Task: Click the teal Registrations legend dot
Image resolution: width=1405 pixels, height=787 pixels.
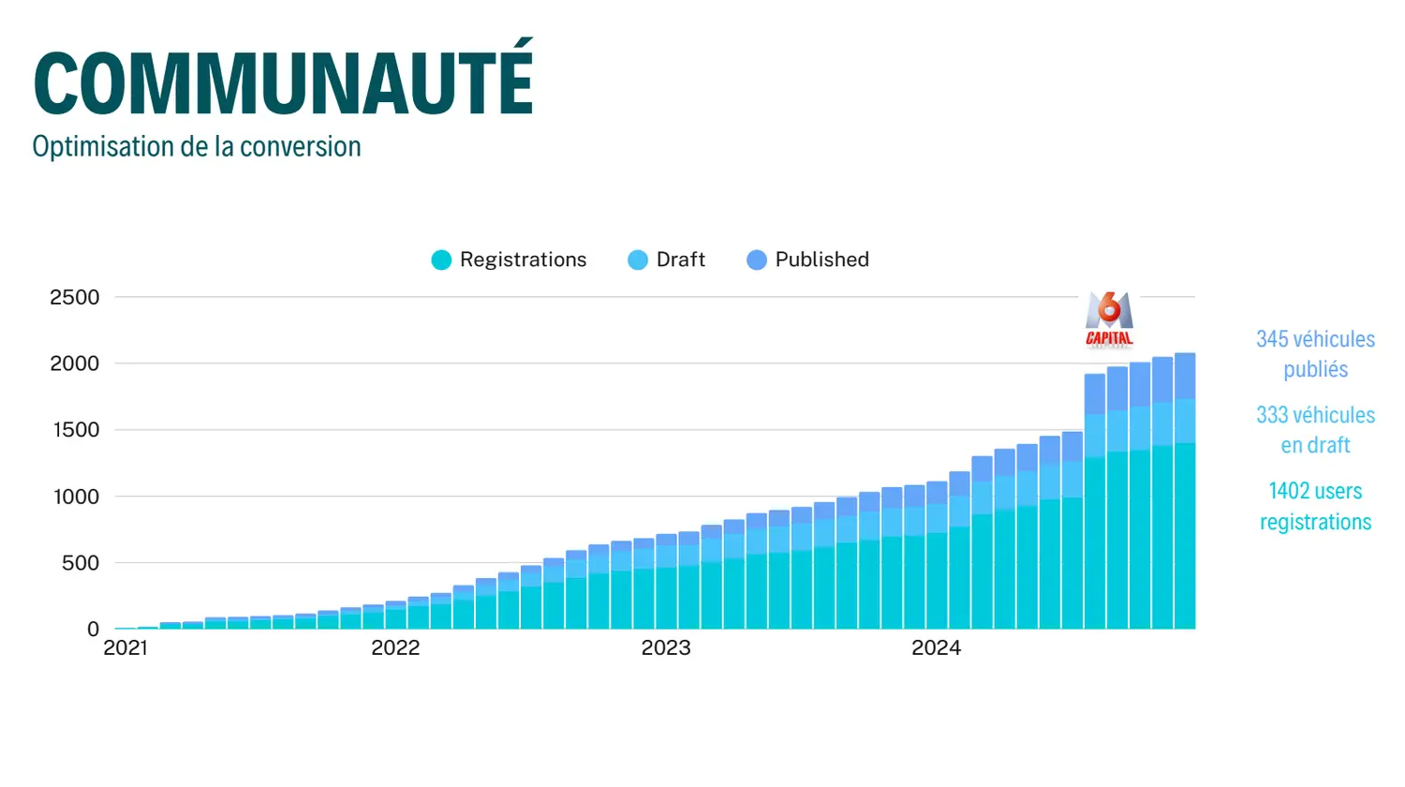Action: (441, 260)
